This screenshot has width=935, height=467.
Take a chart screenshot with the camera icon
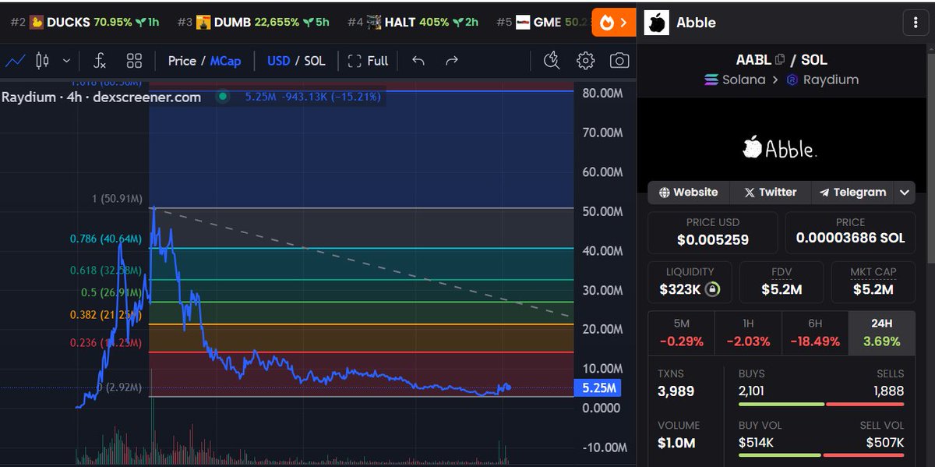tap(619, 59)
